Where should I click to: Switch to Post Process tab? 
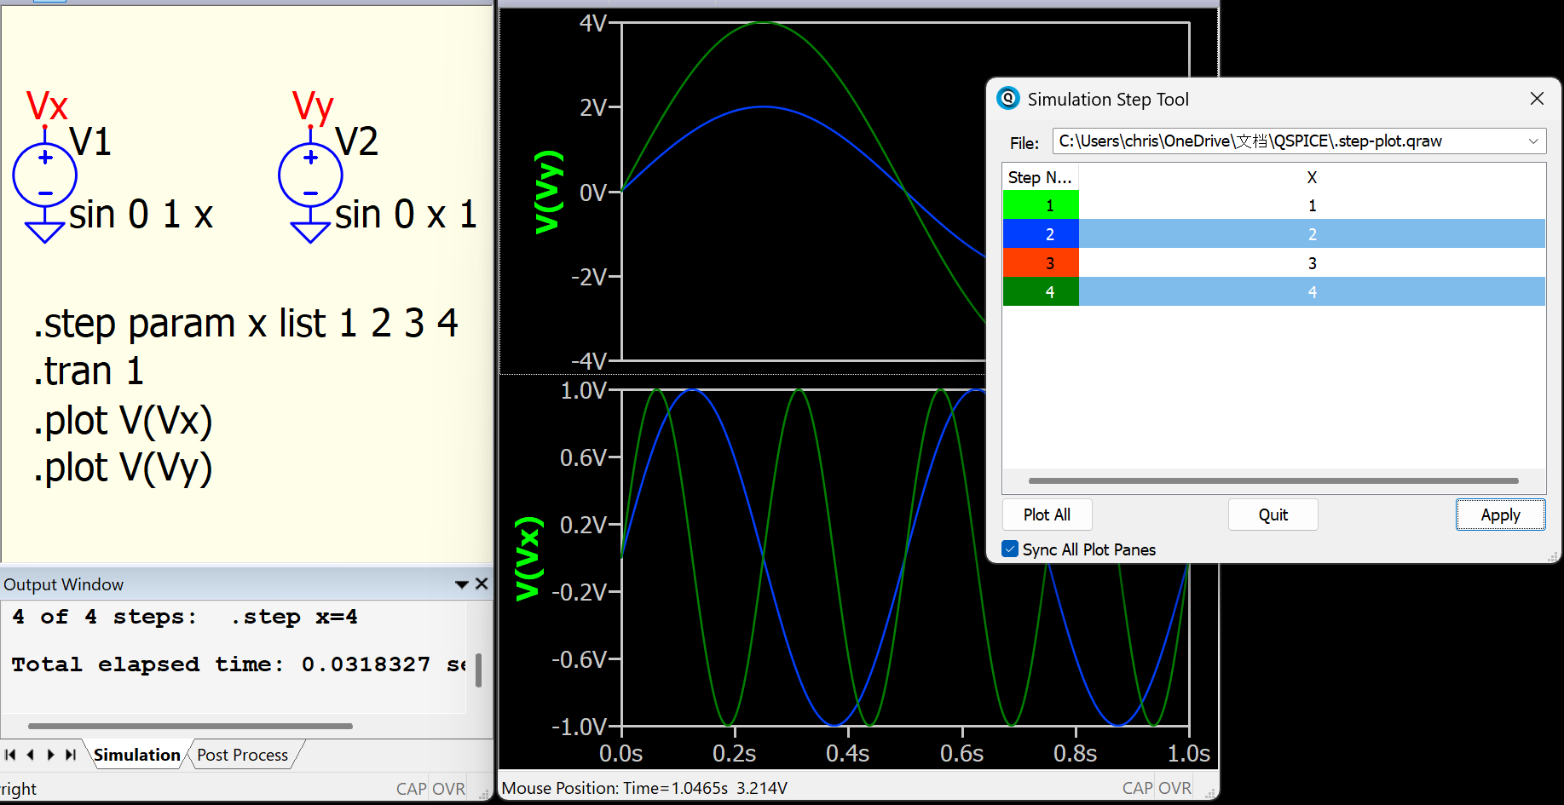click(x=243, y=755)
